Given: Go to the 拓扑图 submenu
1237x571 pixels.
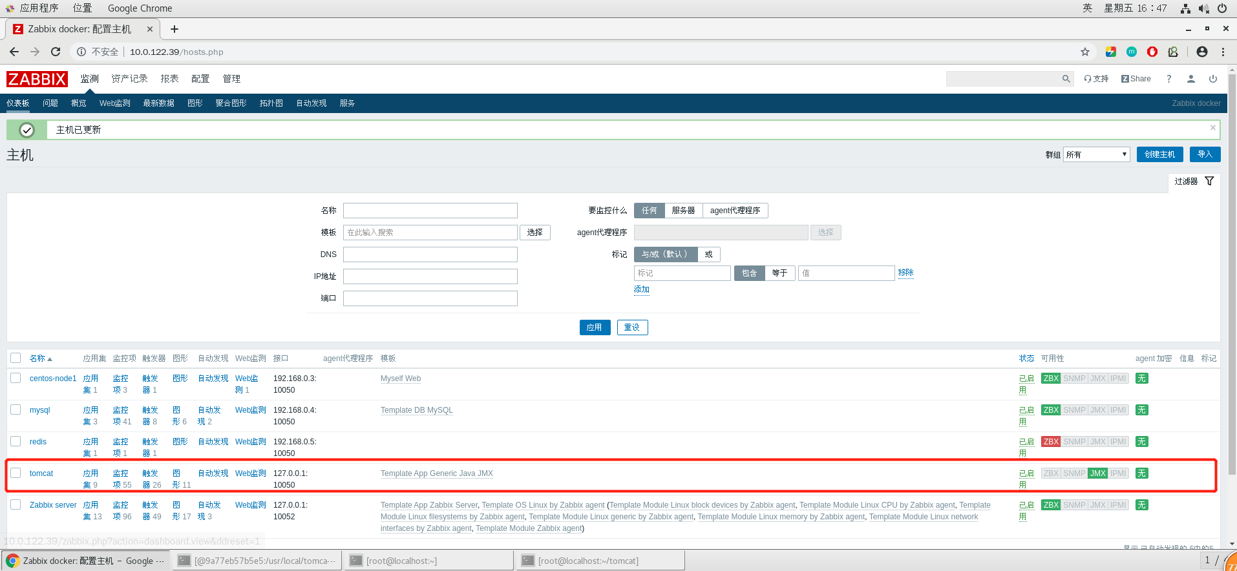Looking at the screenshot, I should tap(271, 103).
